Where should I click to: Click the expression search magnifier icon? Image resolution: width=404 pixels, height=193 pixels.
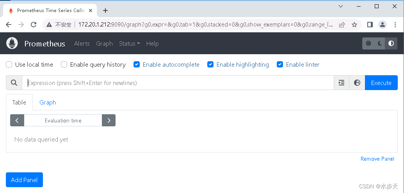click(14, 83)
